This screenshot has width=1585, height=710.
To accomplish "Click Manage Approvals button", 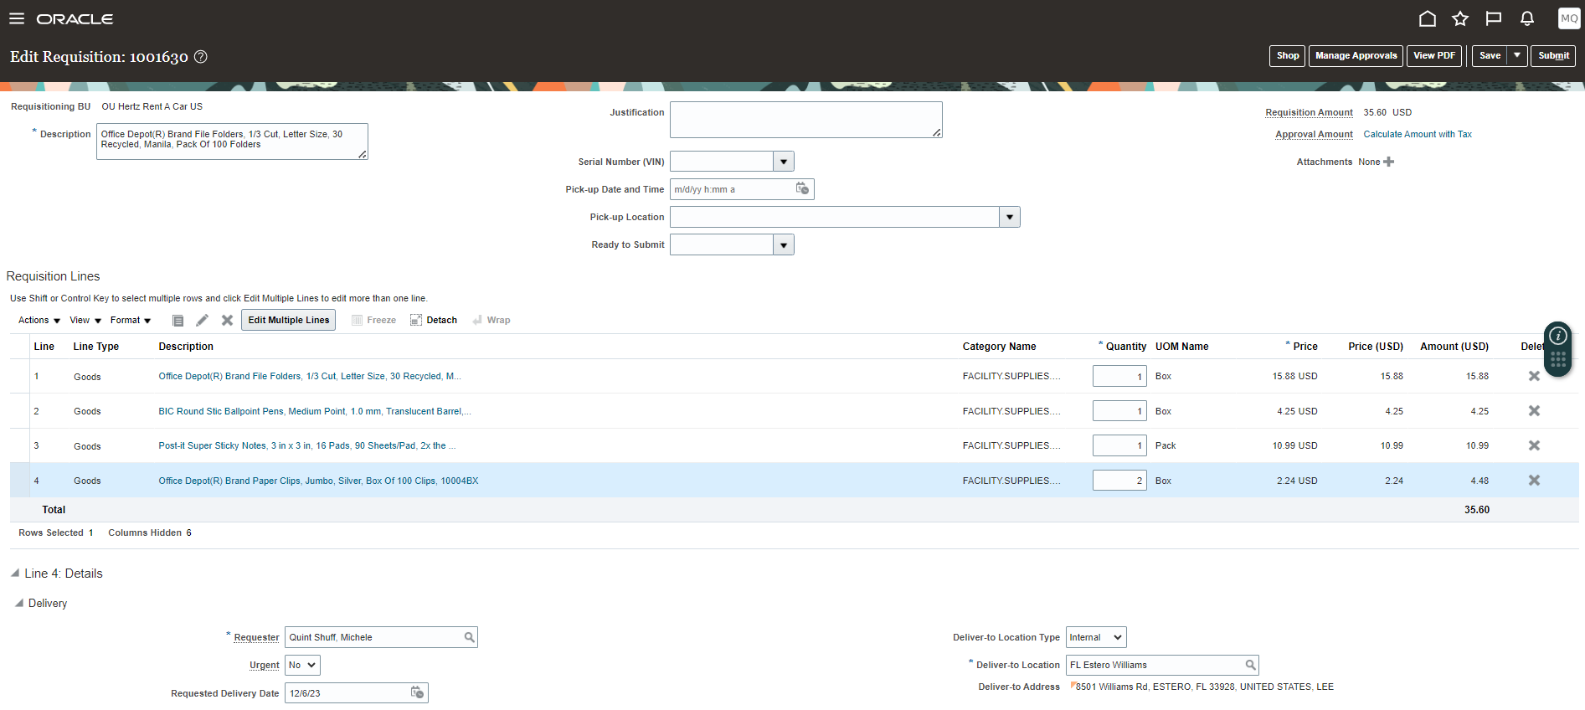I will coord(1356,55).
